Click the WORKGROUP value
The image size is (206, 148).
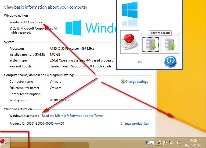(59, 100)
